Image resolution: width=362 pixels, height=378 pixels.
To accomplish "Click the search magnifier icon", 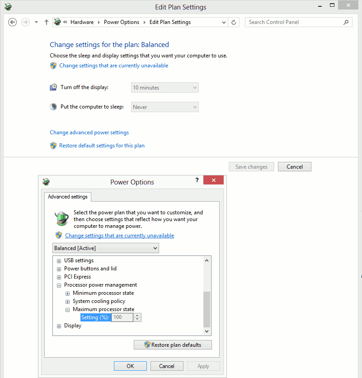I will (346, 22).
